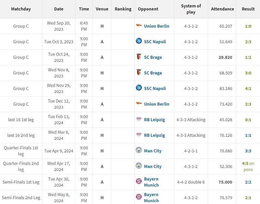Click the Man City crest in the Apr 9 row
The width and height of the screenshot is (260, 204).
[139, 150]
